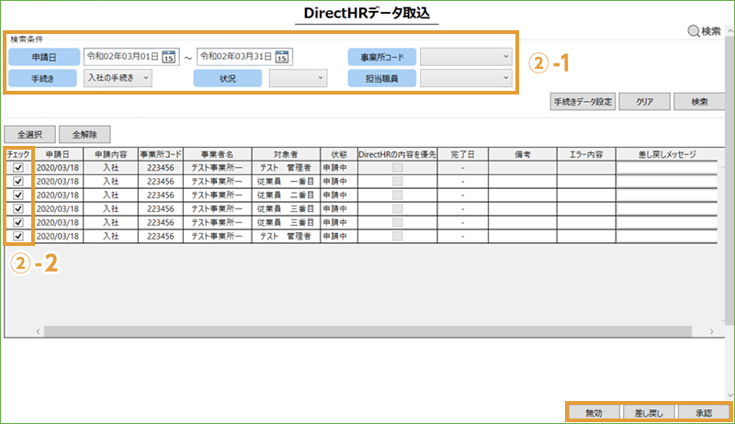The width and height of the screenshot is (735, 424).
Task: Open calendar picker for start date 03月01日
Action: coord(168,57)
